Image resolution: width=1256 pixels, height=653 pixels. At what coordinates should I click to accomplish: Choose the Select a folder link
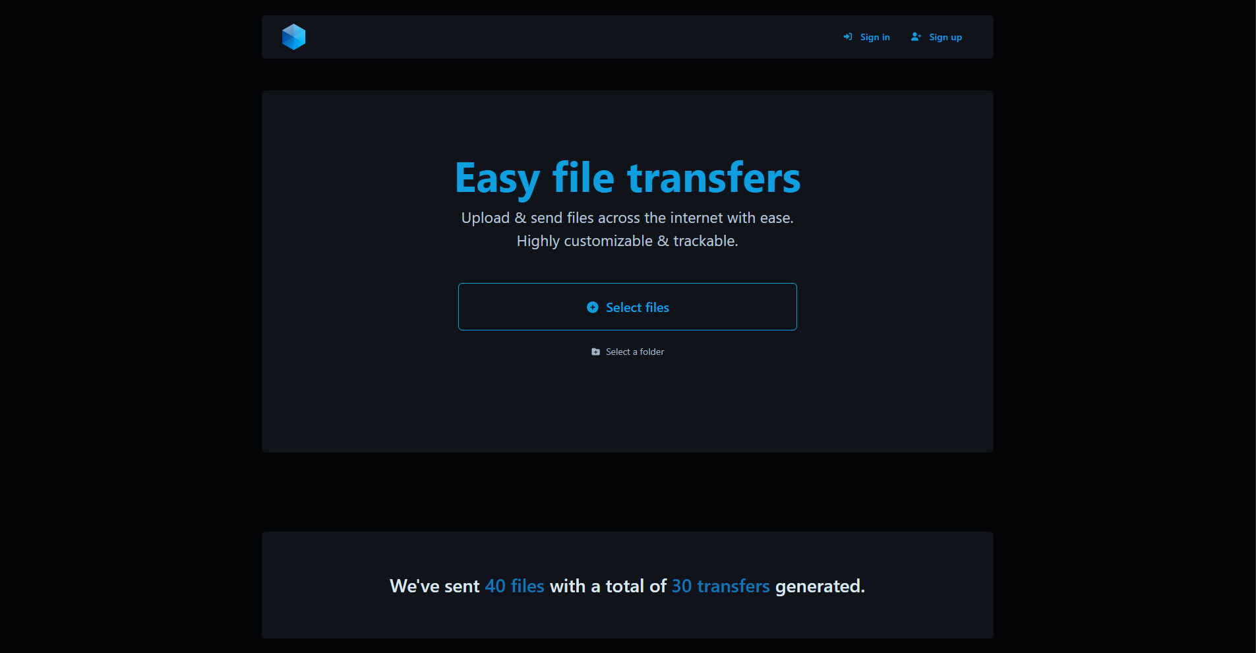[634, 352]
